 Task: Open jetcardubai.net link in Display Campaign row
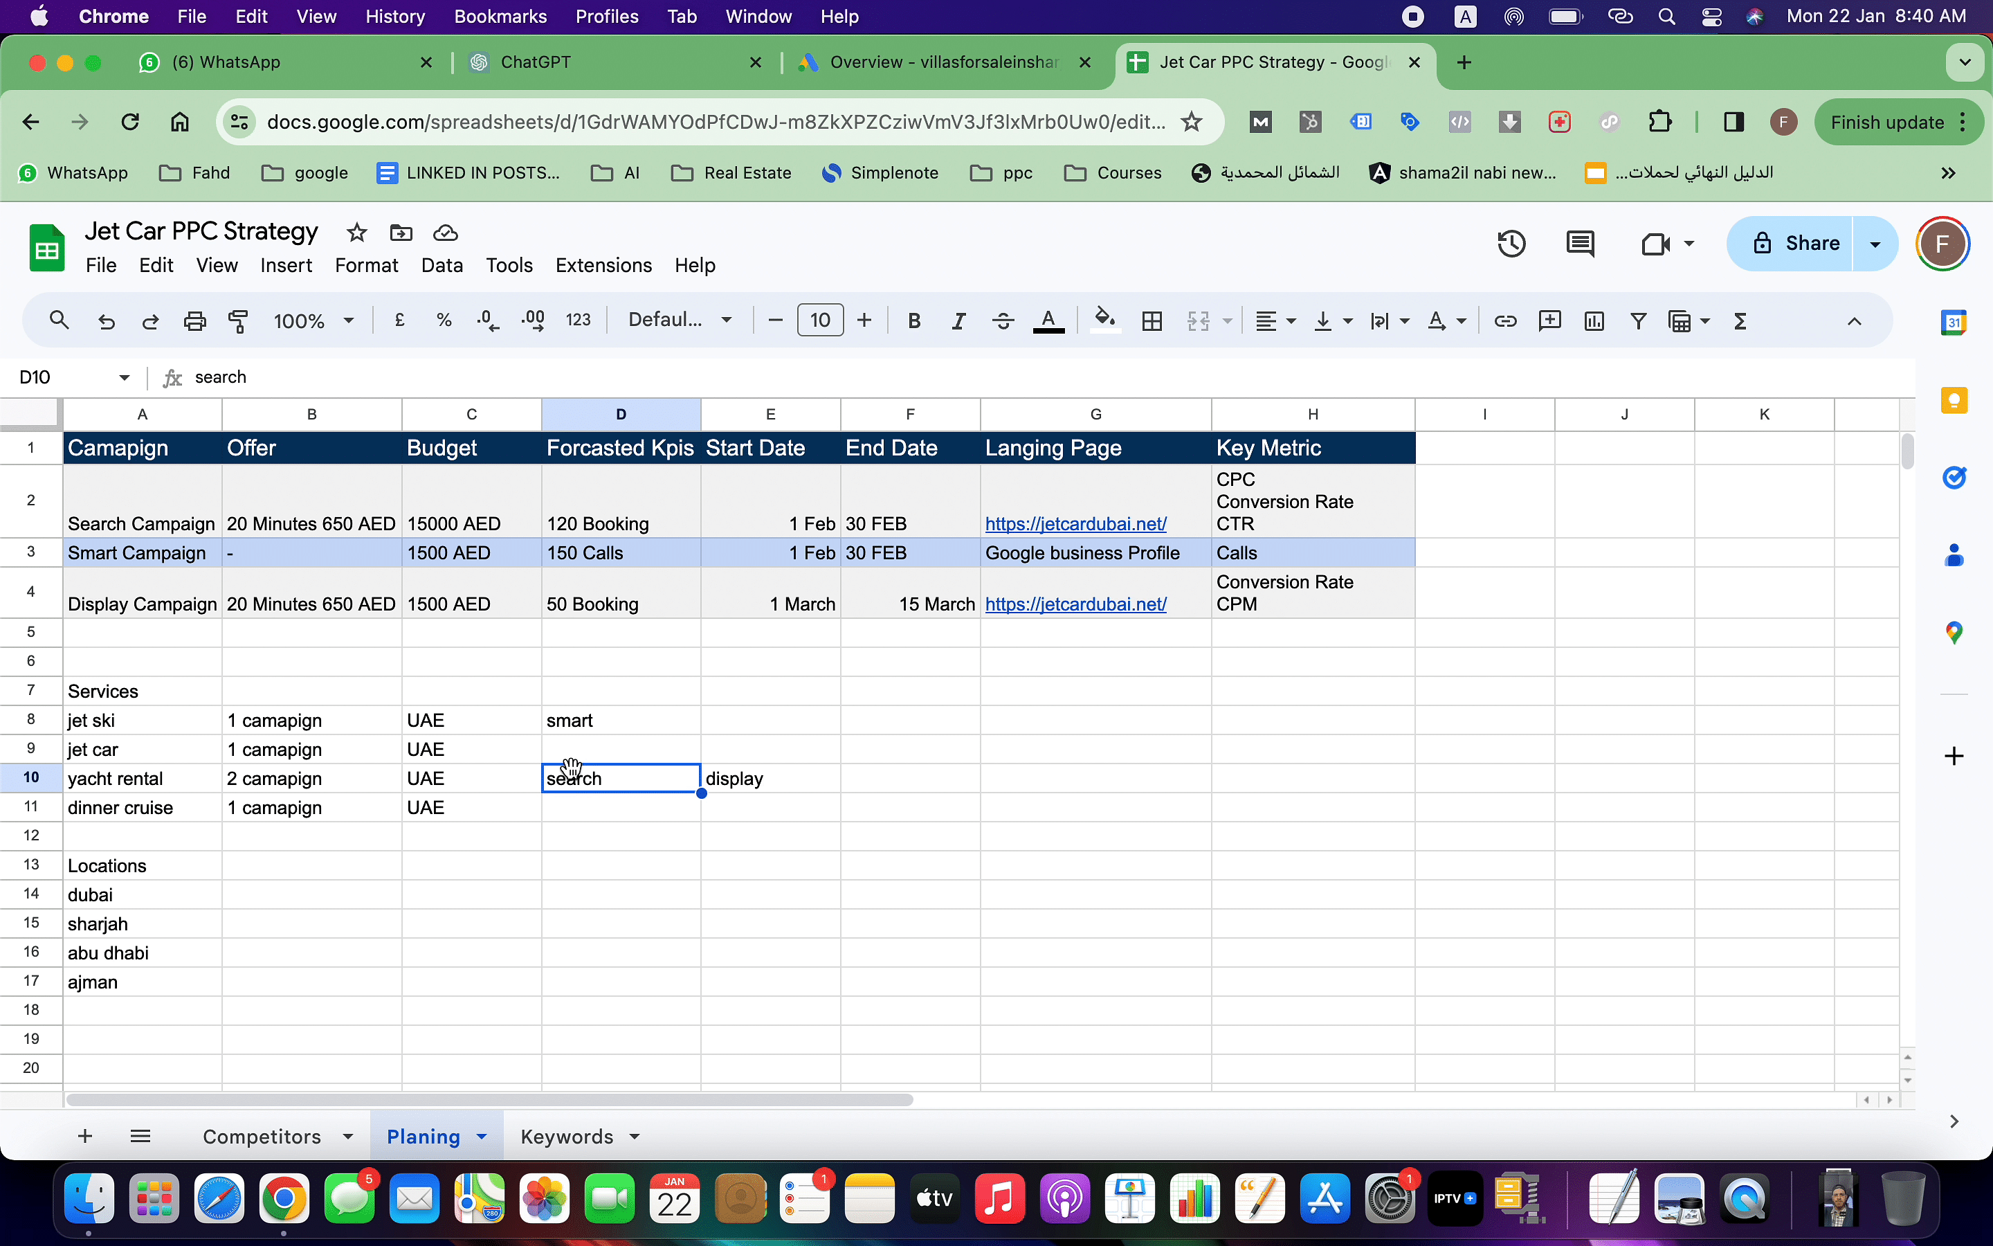click(1075, 604)
